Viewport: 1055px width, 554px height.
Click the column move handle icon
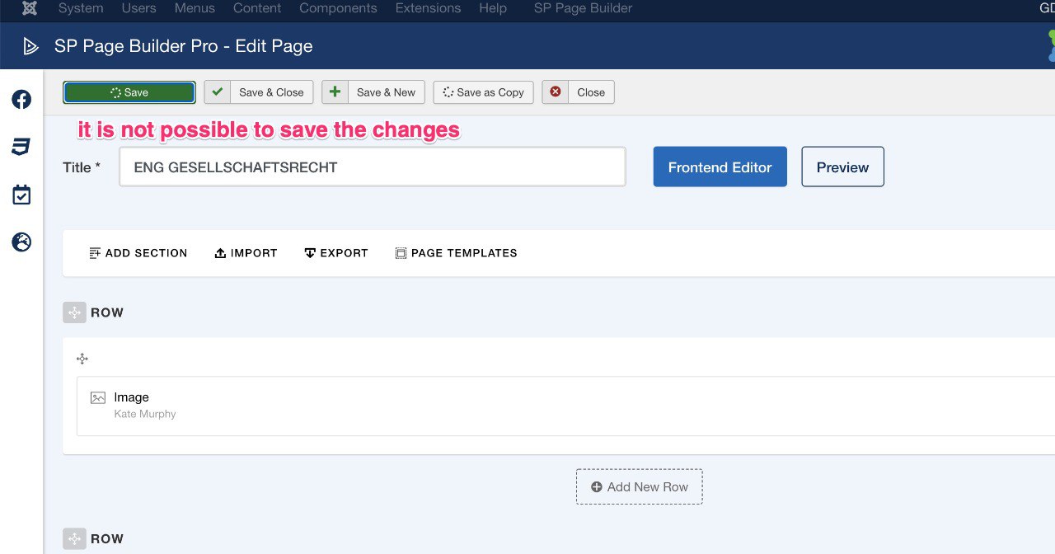point(82,359)
